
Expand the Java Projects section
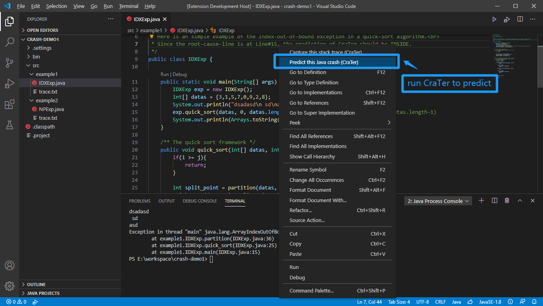click(x=70, y=293)
